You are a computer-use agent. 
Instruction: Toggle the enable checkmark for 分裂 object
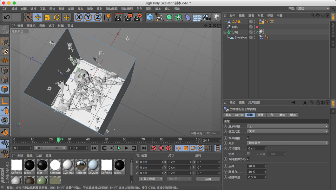click(257, 32)
